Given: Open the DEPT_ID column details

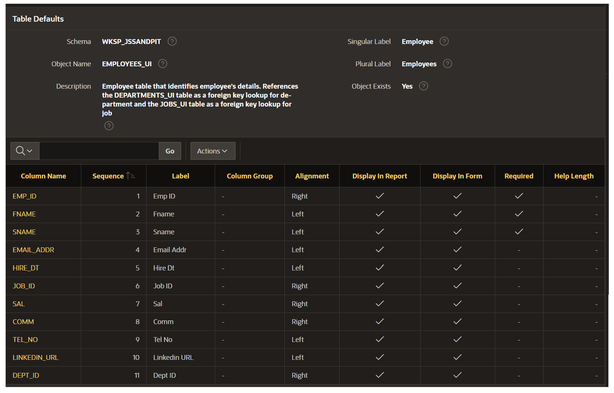Looking at the screenshot, I should (26, 375).
